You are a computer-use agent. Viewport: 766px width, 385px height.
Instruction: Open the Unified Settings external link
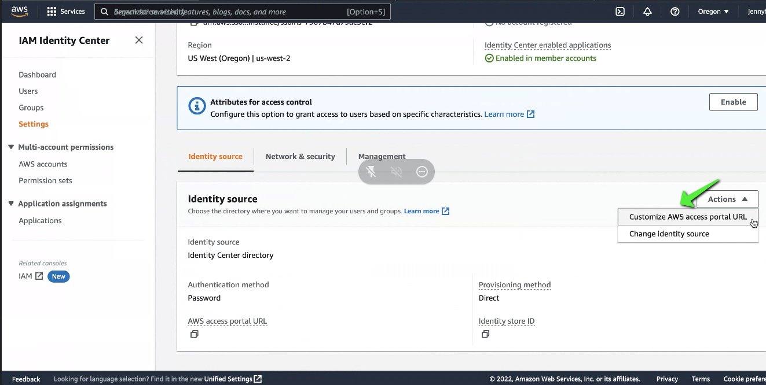point(233,379)
